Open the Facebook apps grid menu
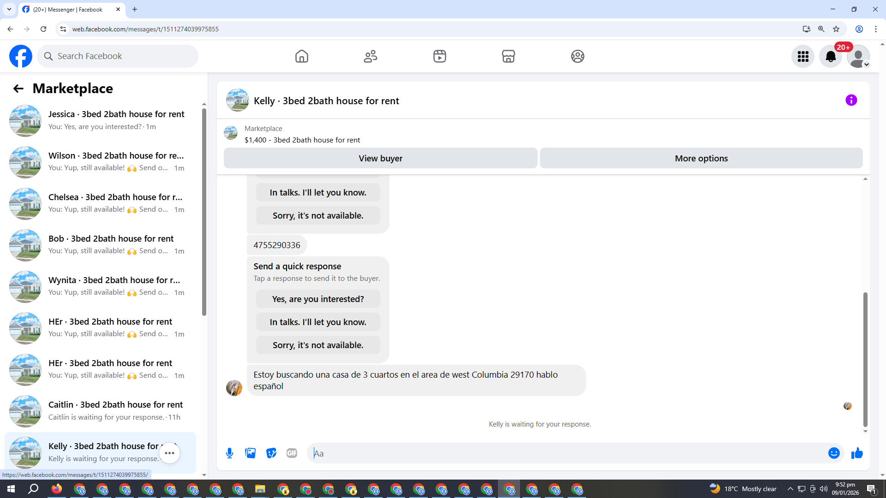This screenshot has width=886, height=498. [803, 56]
